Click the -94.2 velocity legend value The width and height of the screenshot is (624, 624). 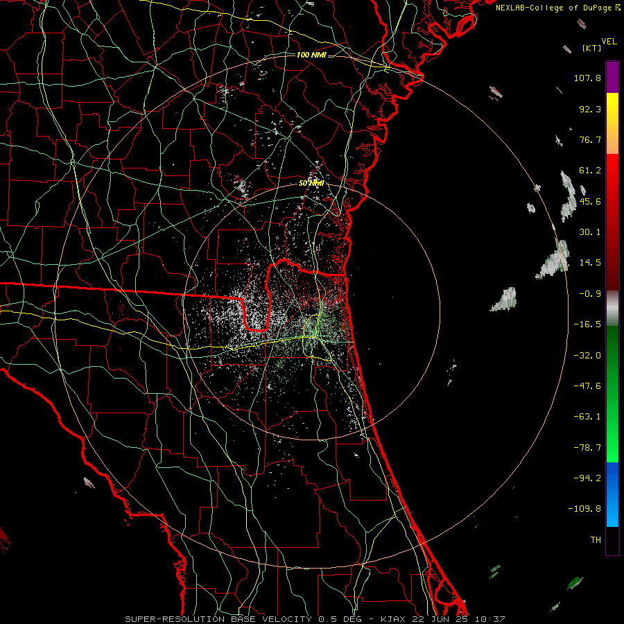tap(587, 478)
